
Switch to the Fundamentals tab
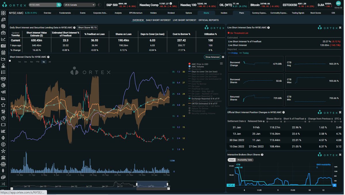[x=65, y=13]
